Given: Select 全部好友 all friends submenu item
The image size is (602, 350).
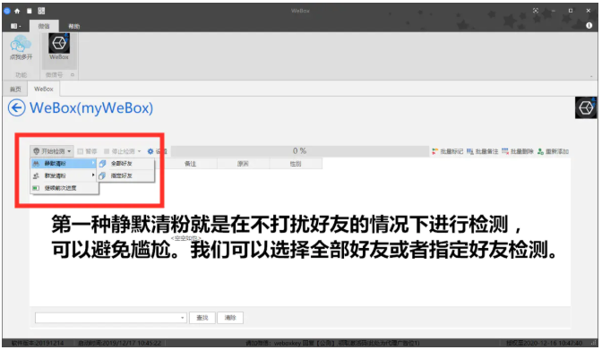Looking at the screenshot, I should 125,164.
